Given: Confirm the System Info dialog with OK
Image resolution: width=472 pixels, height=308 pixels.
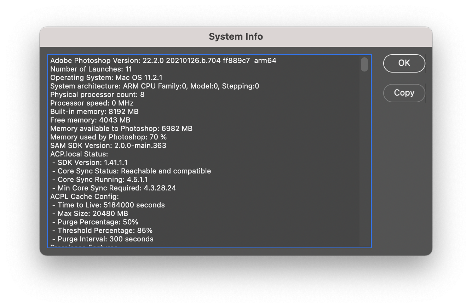Looking at the screenshot, I should point(404,63).
